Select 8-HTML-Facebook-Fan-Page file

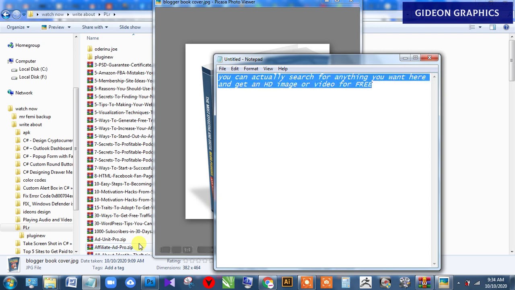click(123, 176)
